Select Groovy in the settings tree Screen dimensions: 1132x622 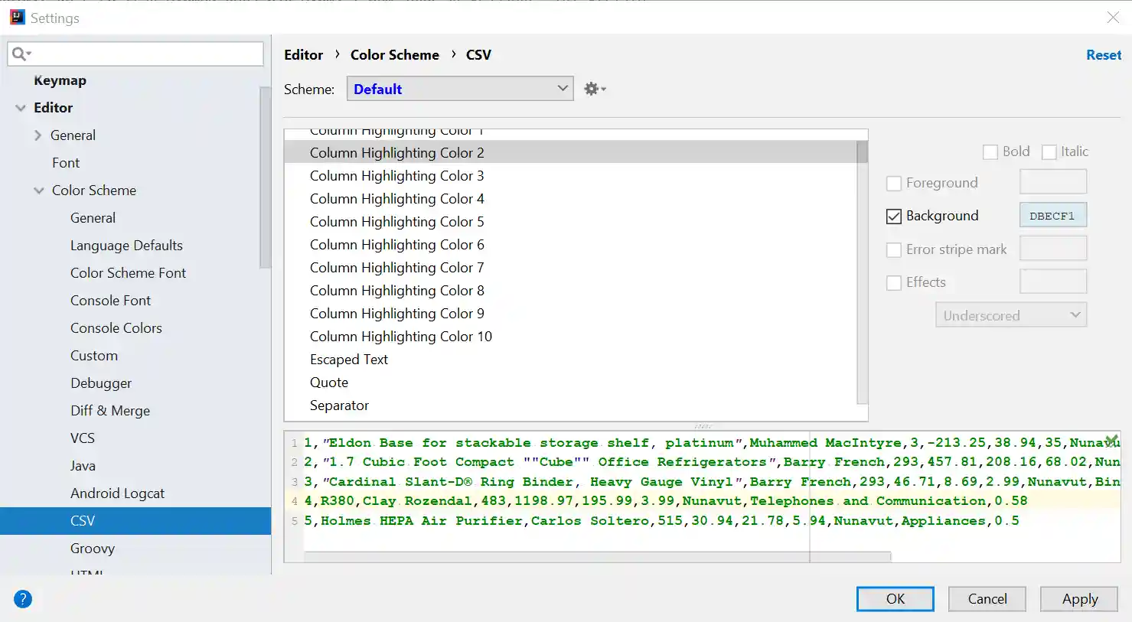(93, 548)
